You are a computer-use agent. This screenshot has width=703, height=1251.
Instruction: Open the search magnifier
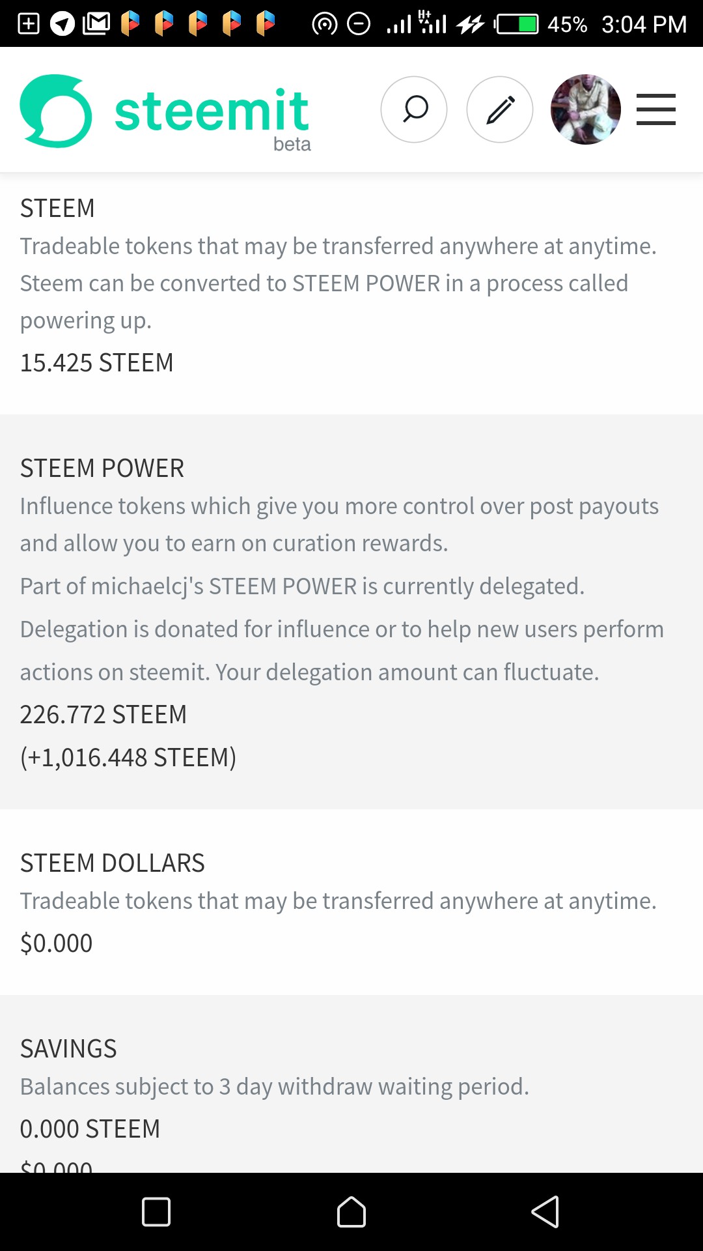[x=414, y=109]
